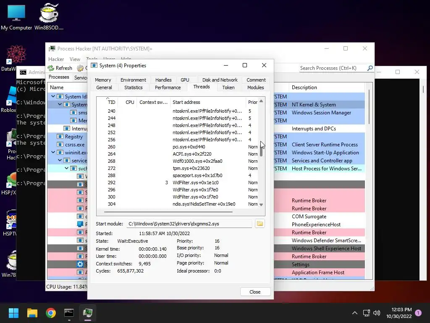Select the Registry process row
This screenshot has height=323, width=430.
[68, 137]
